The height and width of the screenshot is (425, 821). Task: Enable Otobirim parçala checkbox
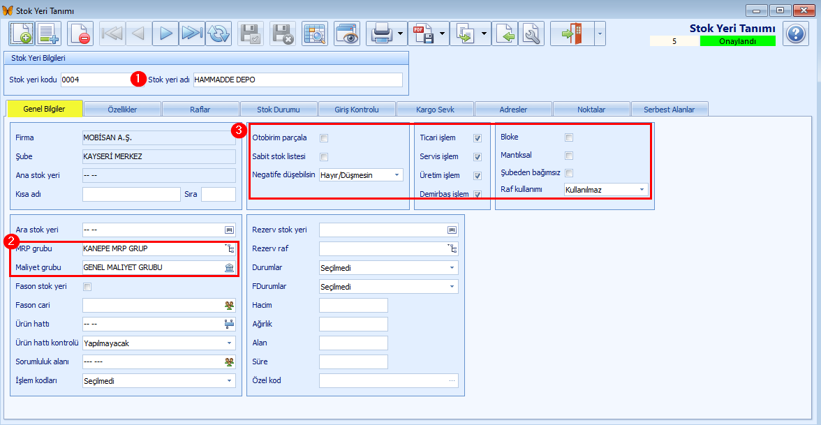coord(324,138)
